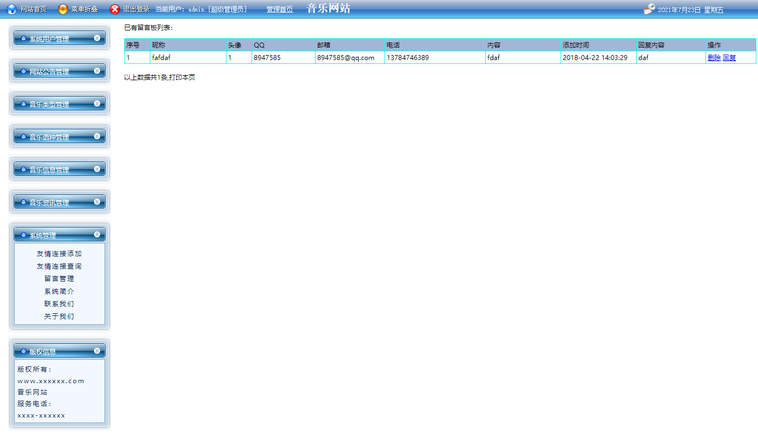Expand the 音乐语种管理 panel chevron
The width and height of the screenshot is (758, 435).
pos(97,136)
